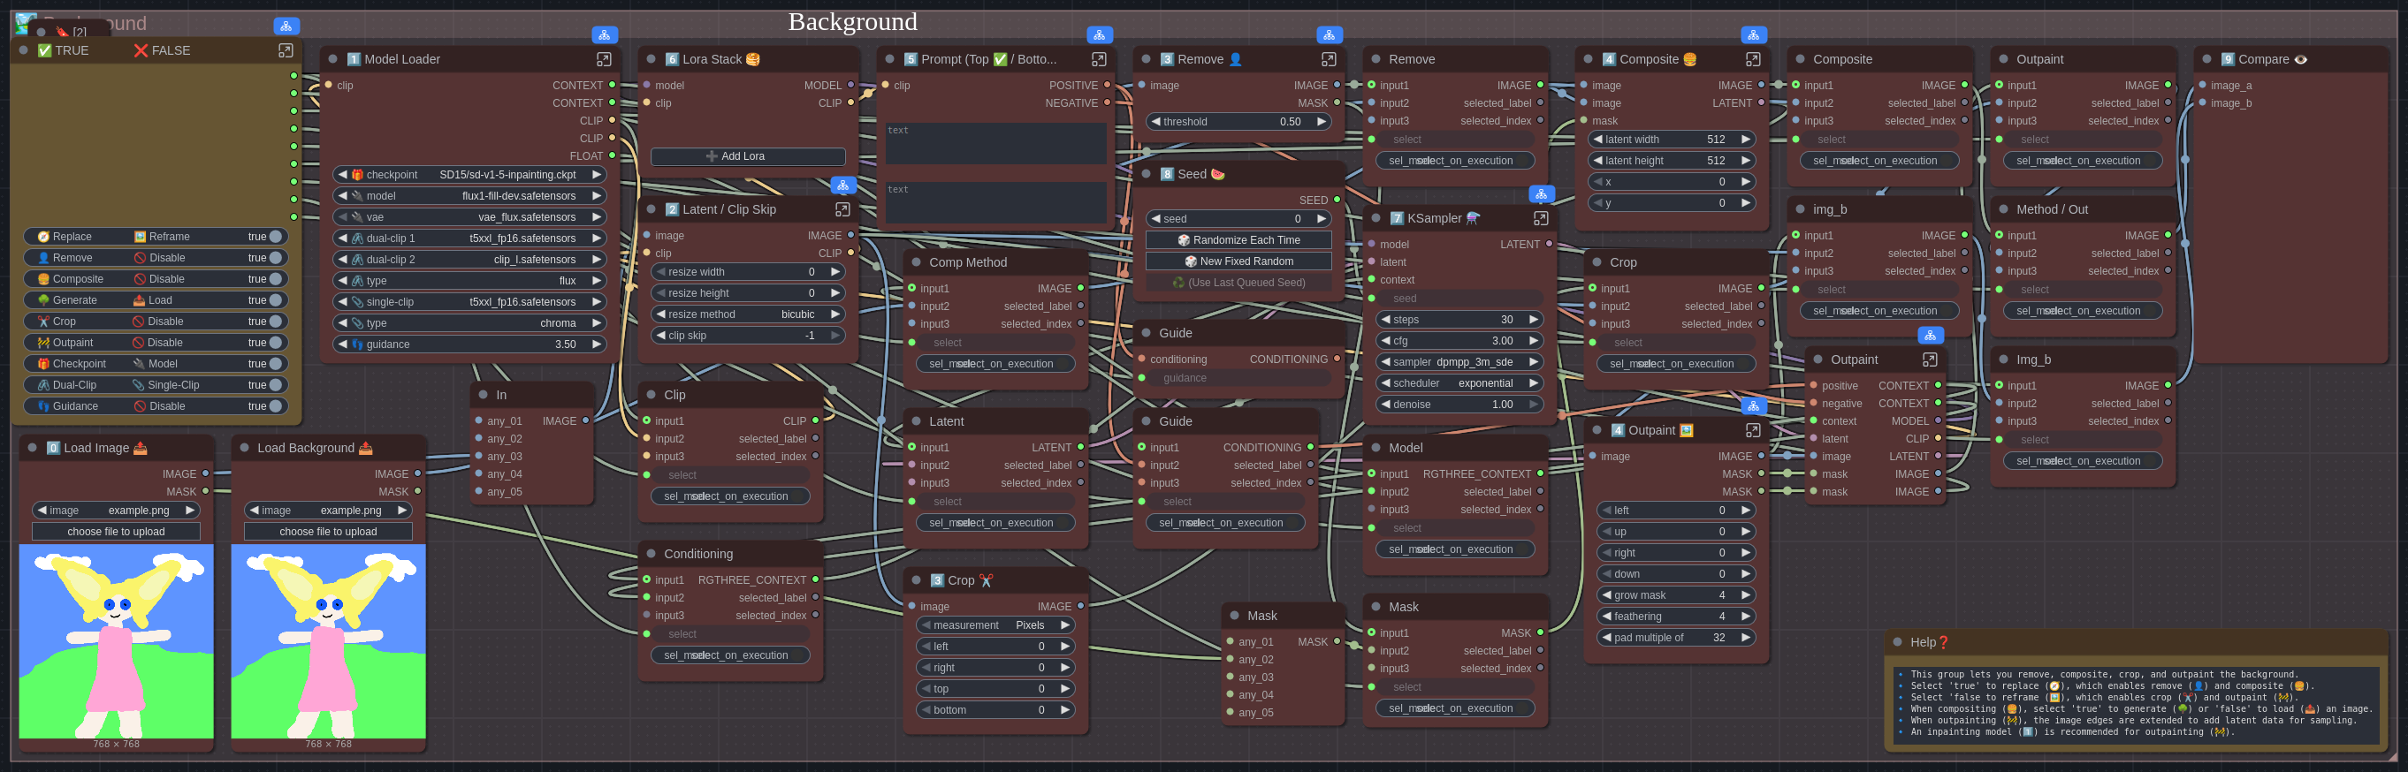Viewport: 2408px width, 772px height.
Task: Open the resize method bicubic selector
Action: (747, 314)
